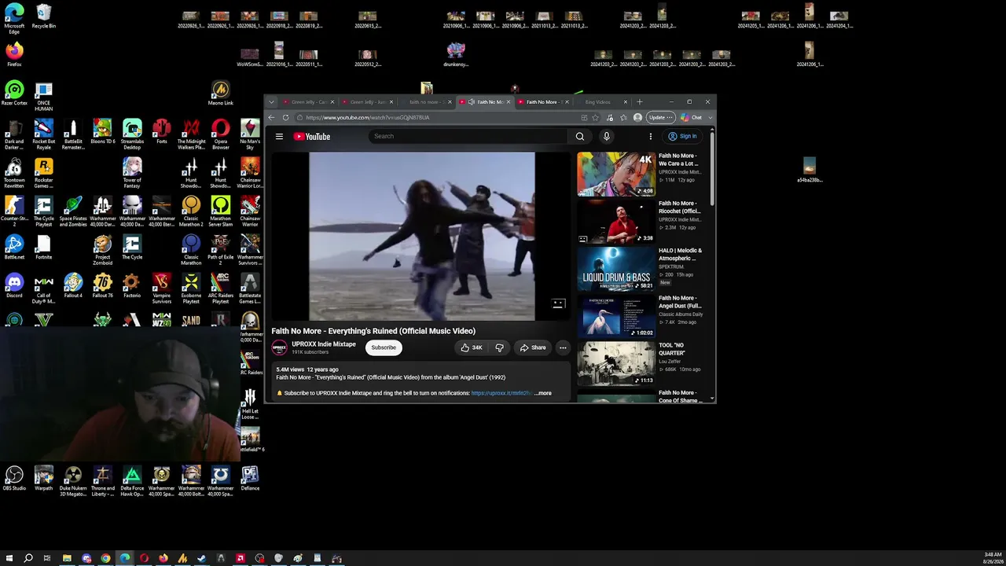This screenshot has width=1006, height=566.
Task: Open Steam from the taskbar
Action: [x=201, y=558]
